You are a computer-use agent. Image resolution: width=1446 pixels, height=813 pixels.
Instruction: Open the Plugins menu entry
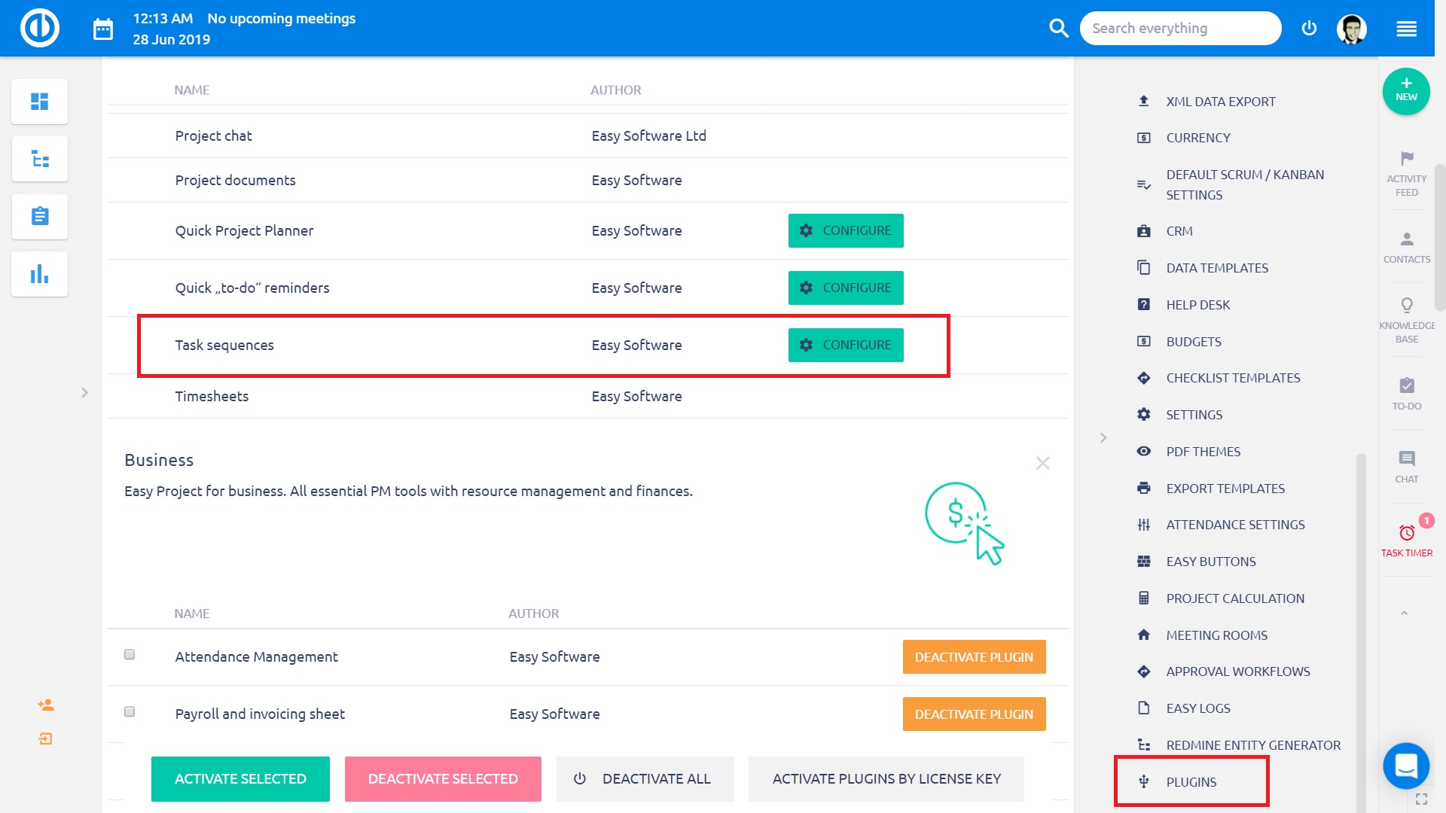click(1190, 781)
